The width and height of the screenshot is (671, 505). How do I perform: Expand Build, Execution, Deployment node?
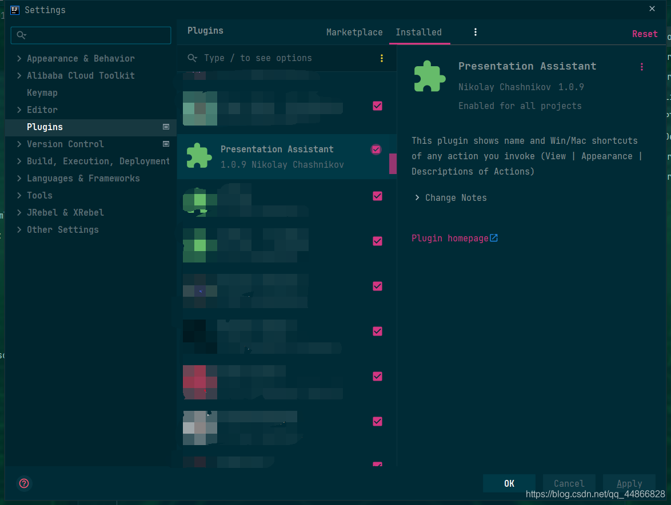point(19,161)
